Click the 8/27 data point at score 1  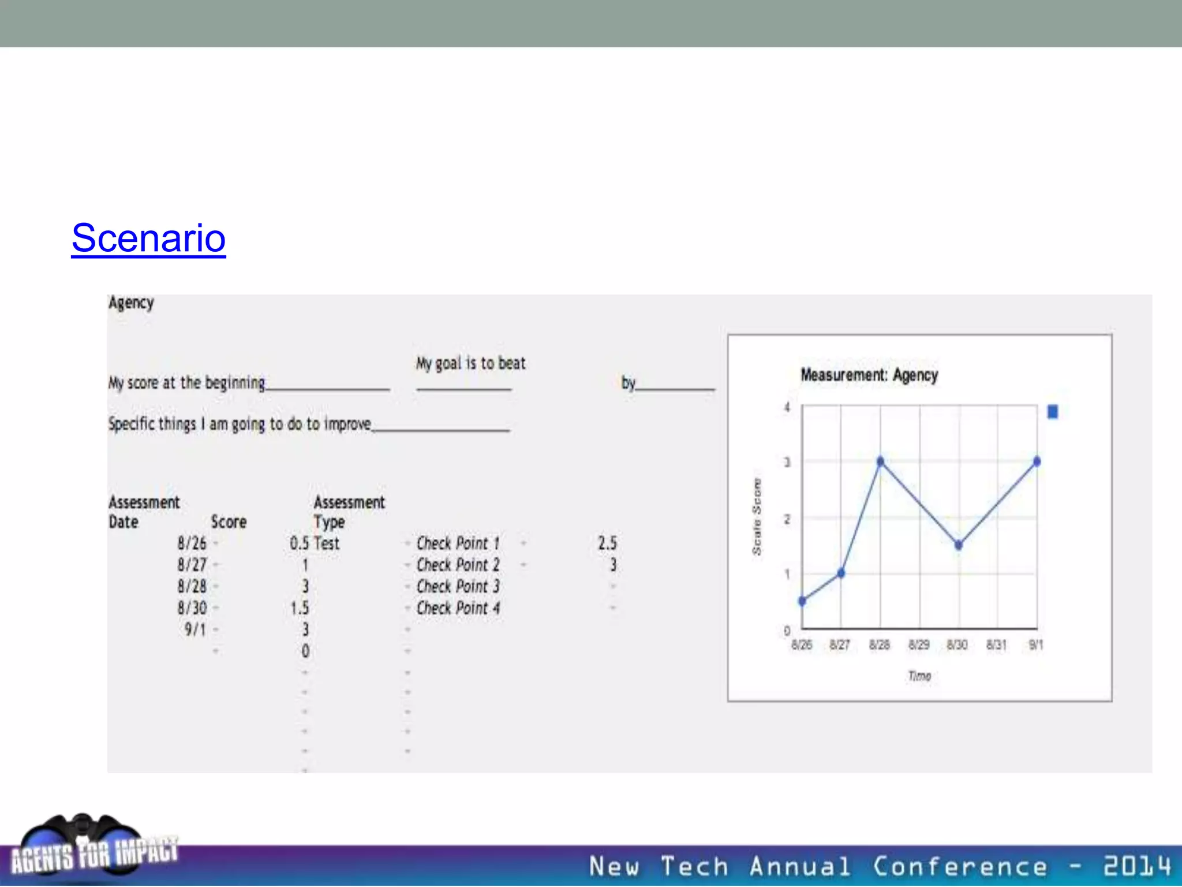(841, 573)
